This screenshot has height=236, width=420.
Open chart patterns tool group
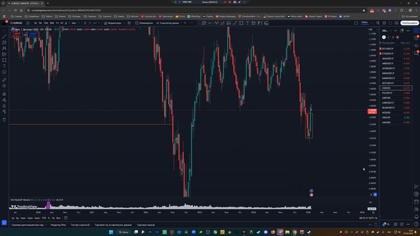click(x=5, y=48)
